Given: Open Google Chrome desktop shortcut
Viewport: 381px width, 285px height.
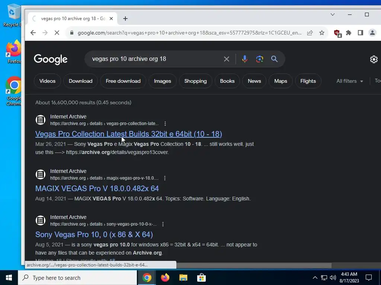Looking at the screenshot, I should (x=14, y=91).
